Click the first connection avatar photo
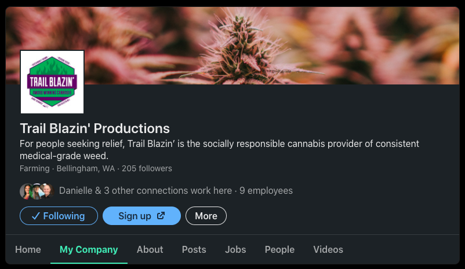The height and width of the screenshot is (269, 465). (27, 191)
